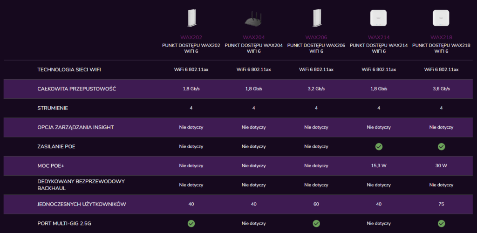The height and width of the screenshot is (233, 477).
Task: Click the WAX204 router product image
Action: point(253,19)
